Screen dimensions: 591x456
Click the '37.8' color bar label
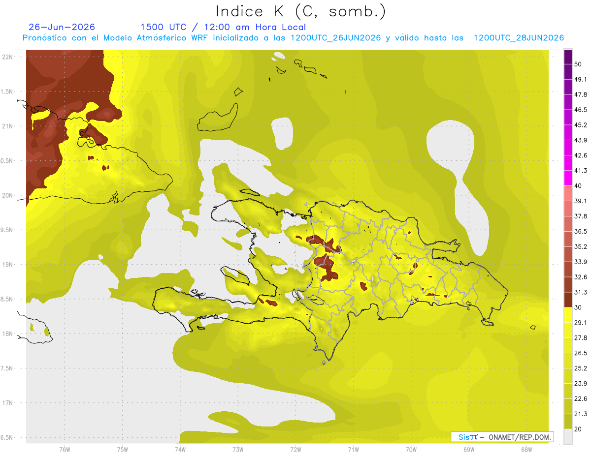coord(581,216)
